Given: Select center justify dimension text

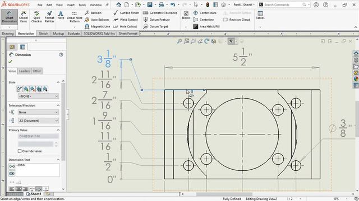Looking at the screenshot, I should click(x=19, y=189).
